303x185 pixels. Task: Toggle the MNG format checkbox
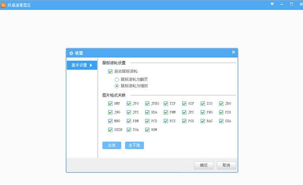(110, 121)
